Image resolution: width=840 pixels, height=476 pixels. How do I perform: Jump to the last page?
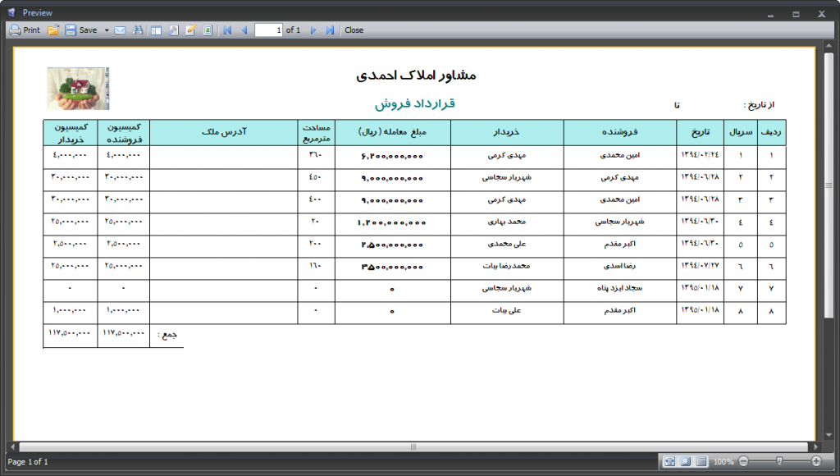330,30
